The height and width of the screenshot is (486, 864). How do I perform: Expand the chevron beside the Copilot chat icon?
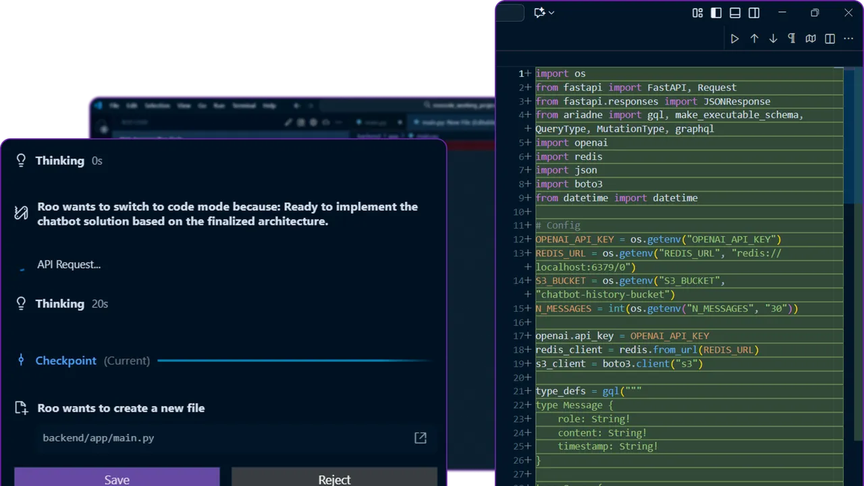tap(551, 13)
